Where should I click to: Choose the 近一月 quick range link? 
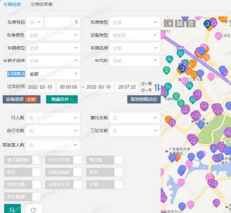tap(146, 90)
